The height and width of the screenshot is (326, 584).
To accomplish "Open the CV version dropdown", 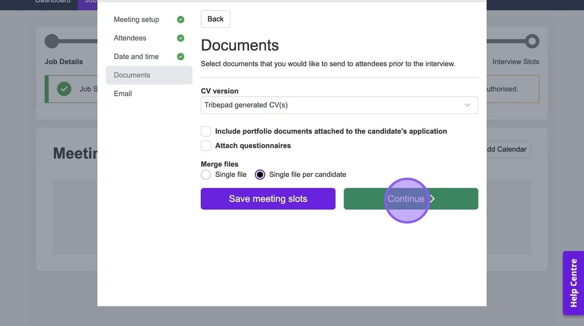I will 339,105.
